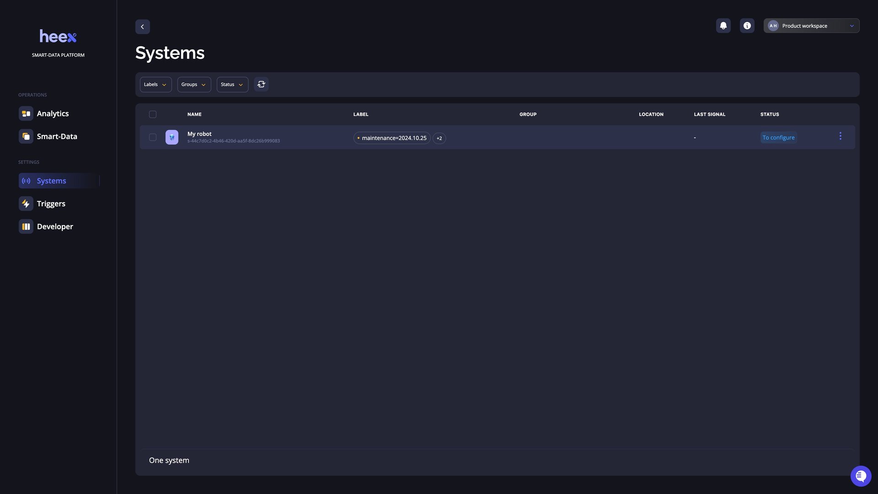Expand the Groups filter dropdown
The width and height of the screenshot is (878, 494).
pos(194,85)
